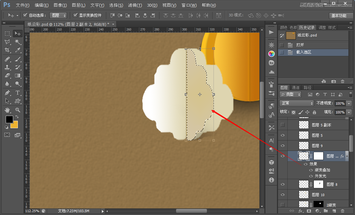Click the zoom percentage field 112.25%

(x=32, y=211)
